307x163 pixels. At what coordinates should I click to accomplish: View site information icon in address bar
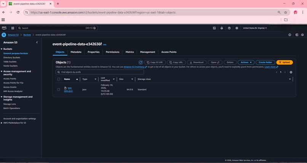tap(27, 12)
